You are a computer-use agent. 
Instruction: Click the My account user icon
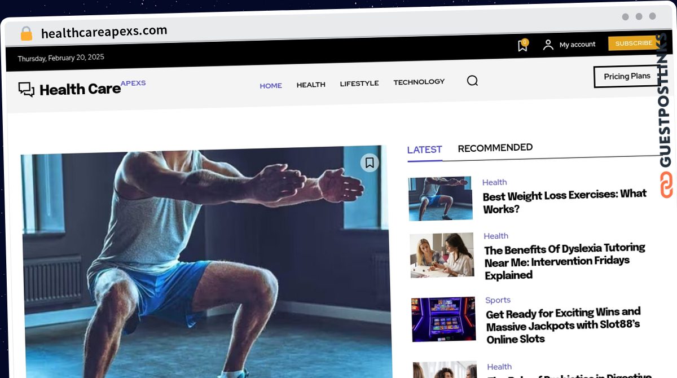tap(548, 45)
